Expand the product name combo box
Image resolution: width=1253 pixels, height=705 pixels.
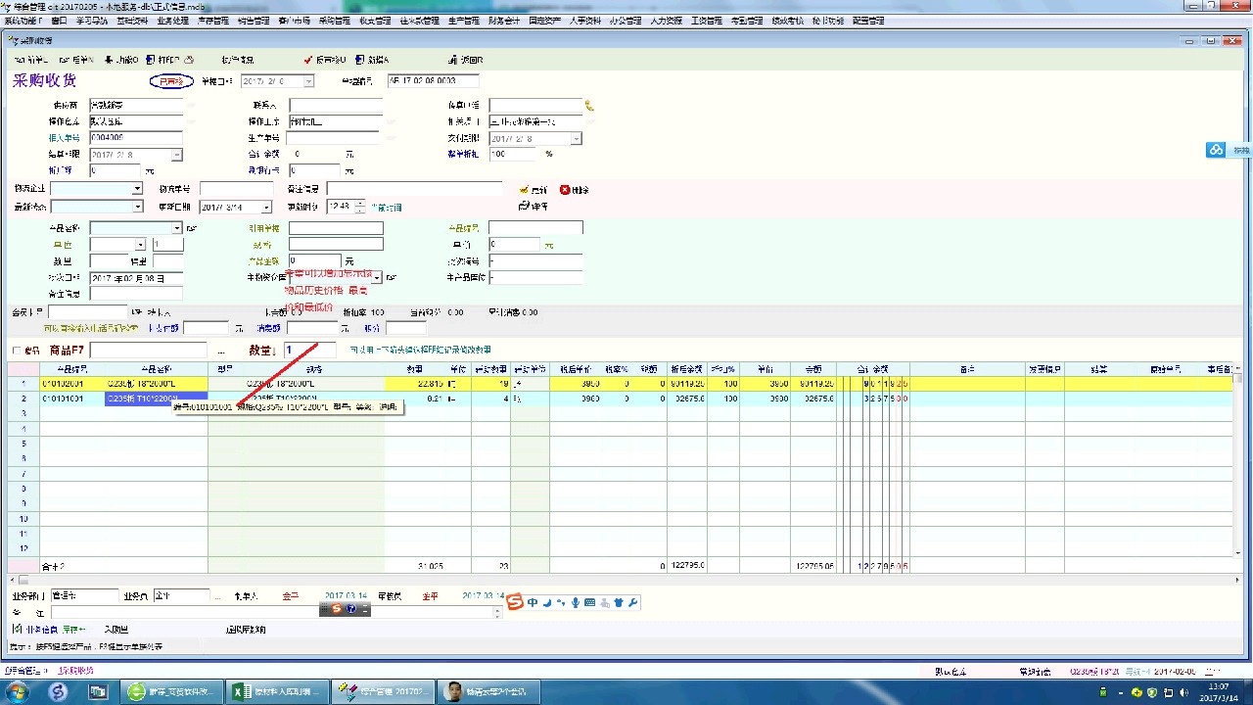point(177,228)
